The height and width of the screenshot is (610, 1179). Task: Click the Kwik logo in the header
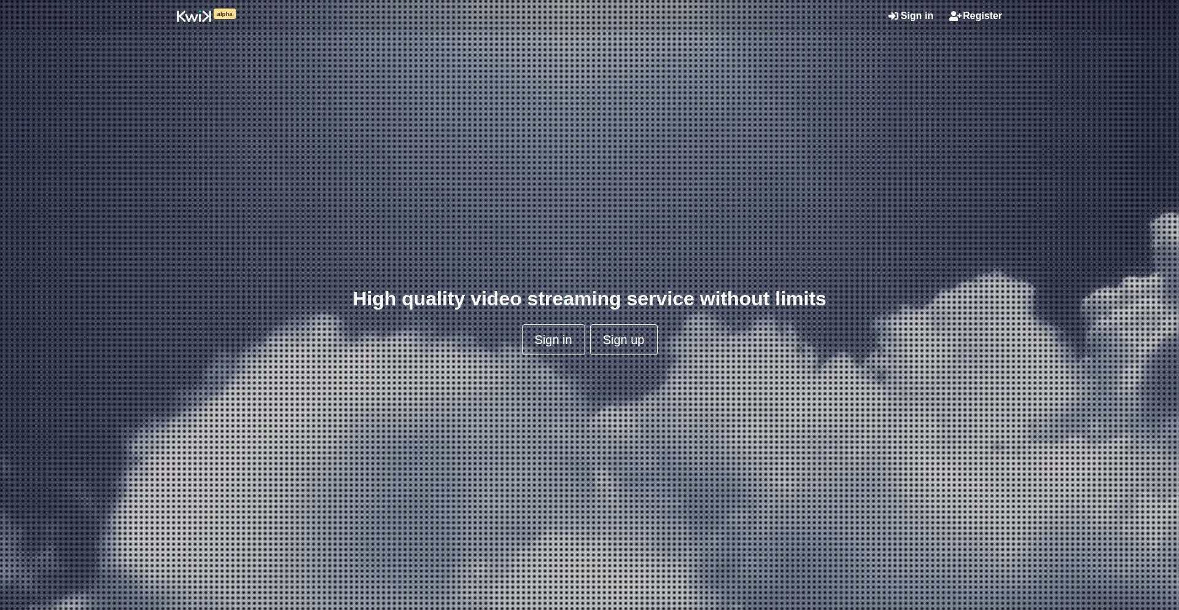(x=193, y=17)
